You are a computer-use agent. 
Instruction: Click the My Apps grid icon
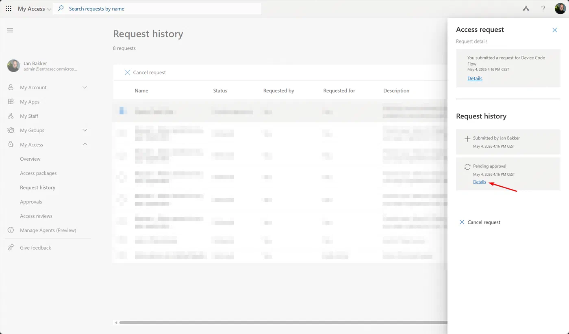(x=11, y=101)
